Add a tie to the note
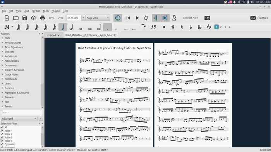 (x=144, y=27)
